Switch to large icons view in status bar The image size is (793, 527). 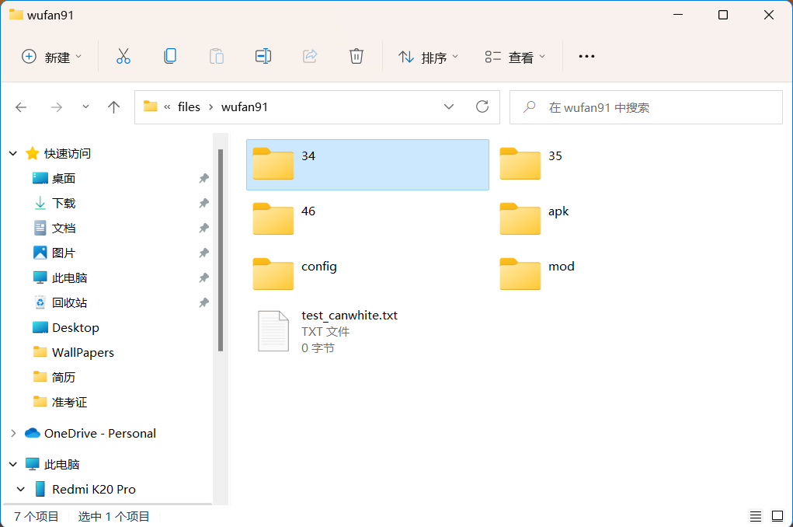tap(776, 516)
